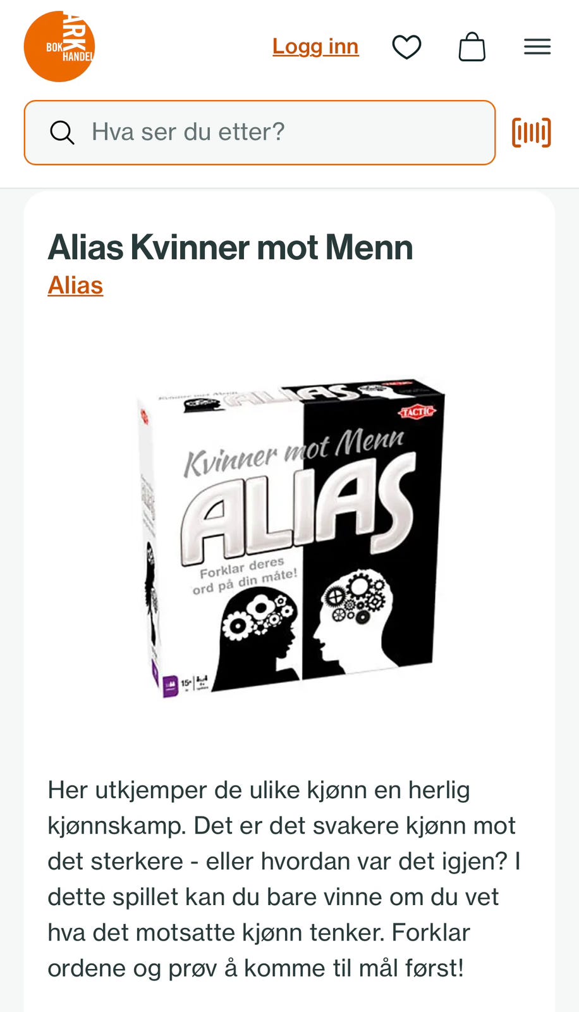Open the shopping bag cart

472,47
